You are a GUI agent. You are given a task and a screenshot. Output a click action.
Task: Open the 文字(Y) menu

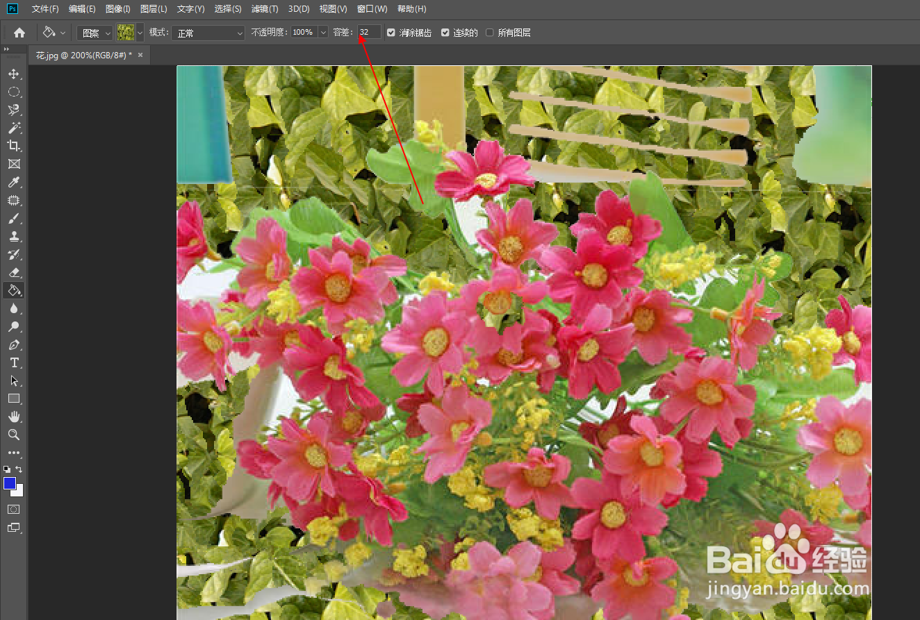(190, 9)
